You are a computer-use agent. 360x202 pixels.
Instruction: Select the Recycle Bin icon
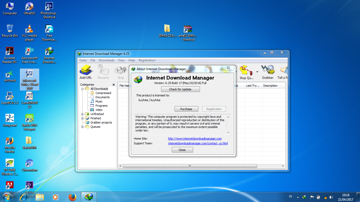click(x=10, y=31)
